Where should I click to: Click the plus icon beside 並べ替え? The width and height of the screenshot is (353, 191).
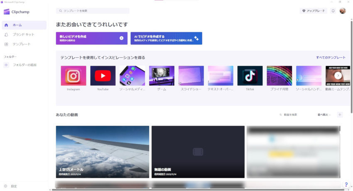340,115
